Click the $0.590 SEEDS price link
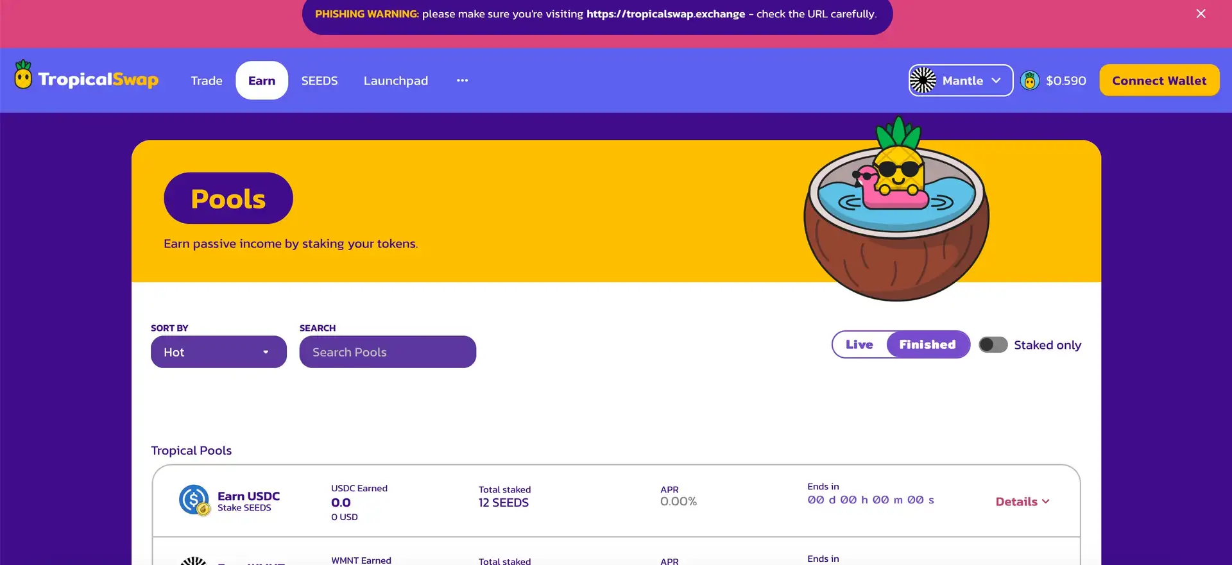The width and height of the screenshot is (1232, 565). click(1066, 81)
